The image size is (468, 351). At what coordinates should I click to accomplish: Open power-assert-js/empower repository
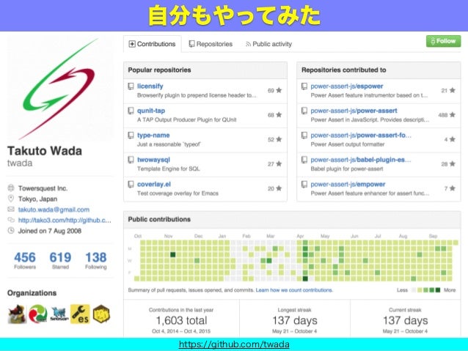point(348,184)
